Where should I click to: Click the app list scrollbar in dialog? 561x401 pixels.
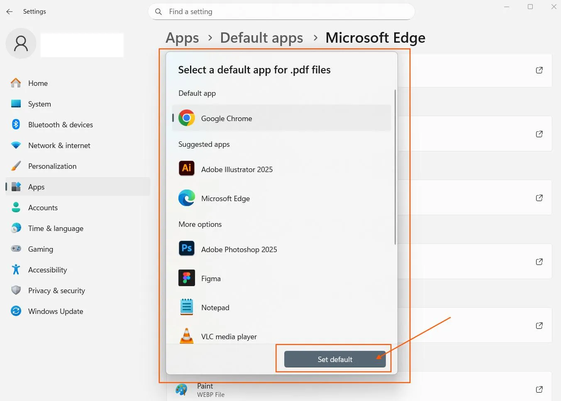point(395,167)
